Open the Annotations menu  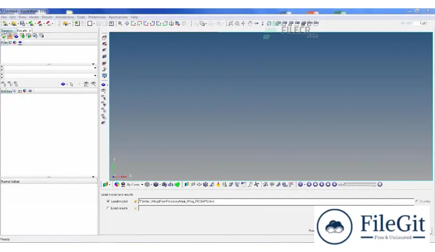[x=65, y=17]
